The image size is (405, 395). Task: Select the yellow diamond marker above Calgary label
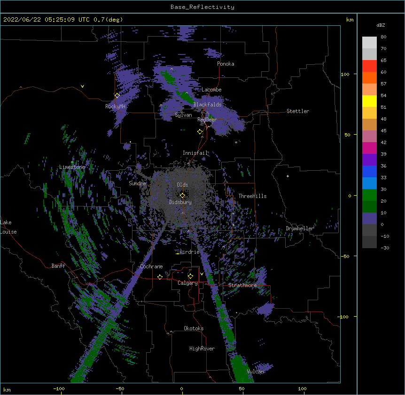[190, 276]
